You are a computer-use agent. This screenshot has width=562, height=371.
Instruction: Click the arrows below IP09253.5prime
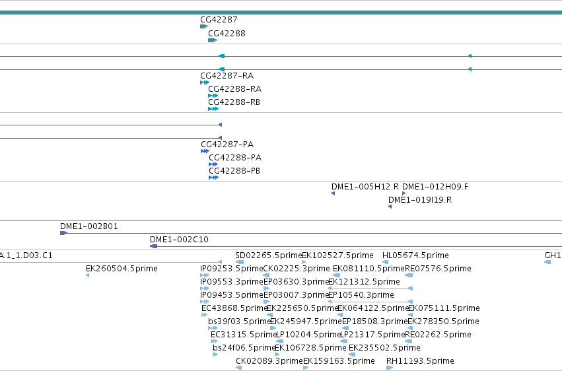click(205, 275)
